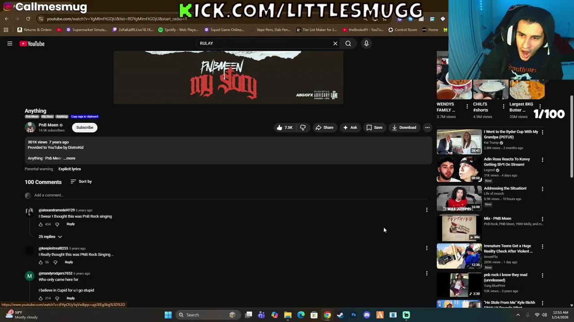
Task: Open Mix - PNB Meen playlist
Action: coord(459,228)
